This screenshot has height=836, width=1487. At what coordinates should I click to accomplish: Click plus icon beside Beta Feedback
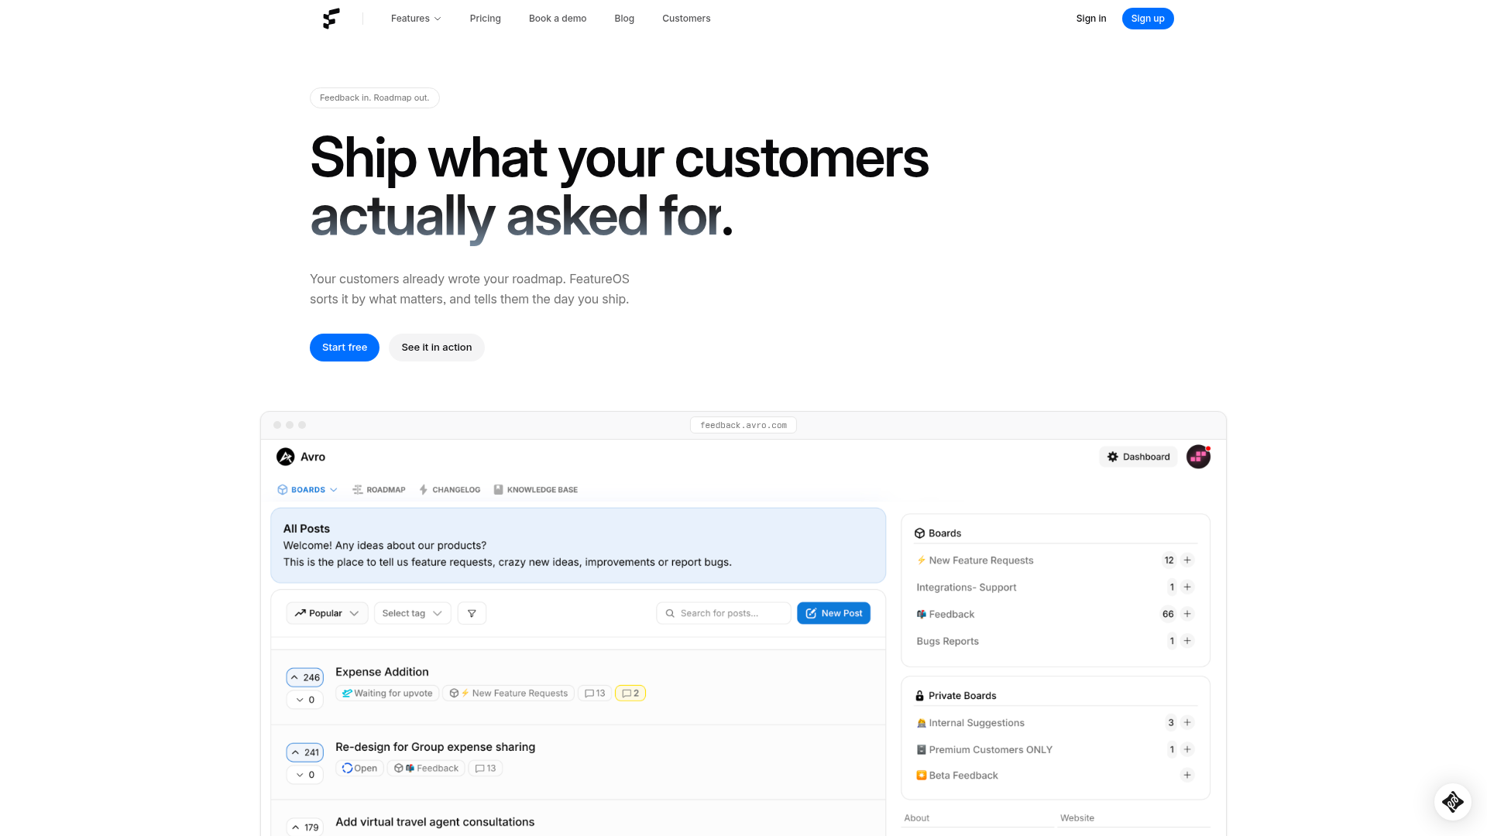(1187, 775)
